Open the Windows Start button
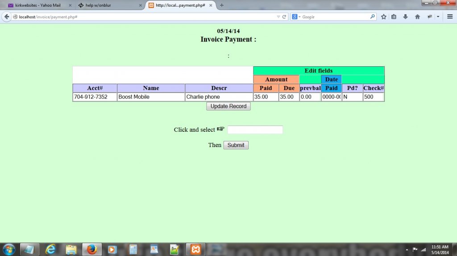Image resolution: width=457 pixels, height=256 pixels. click(x=9, y=249)
